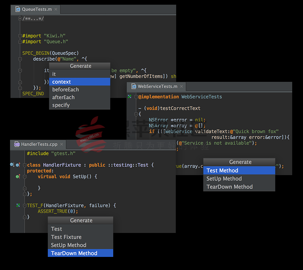Collapse the virtual void SetUp() method
Image resolution: width=303 pixels, height=270 pixels.
pos(25,177)
